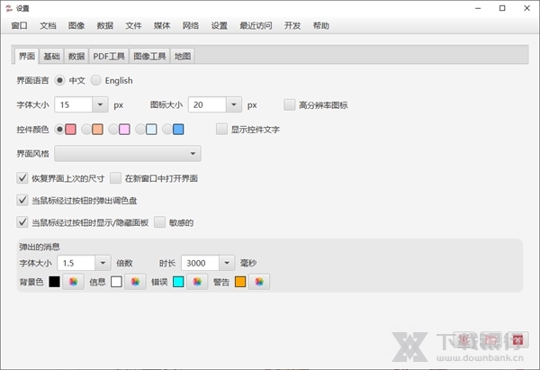The height and width of the screenshot is (370, 540).
Task: Open the 网络 menu
Action: pyautogui.click(x=191, y=25)
